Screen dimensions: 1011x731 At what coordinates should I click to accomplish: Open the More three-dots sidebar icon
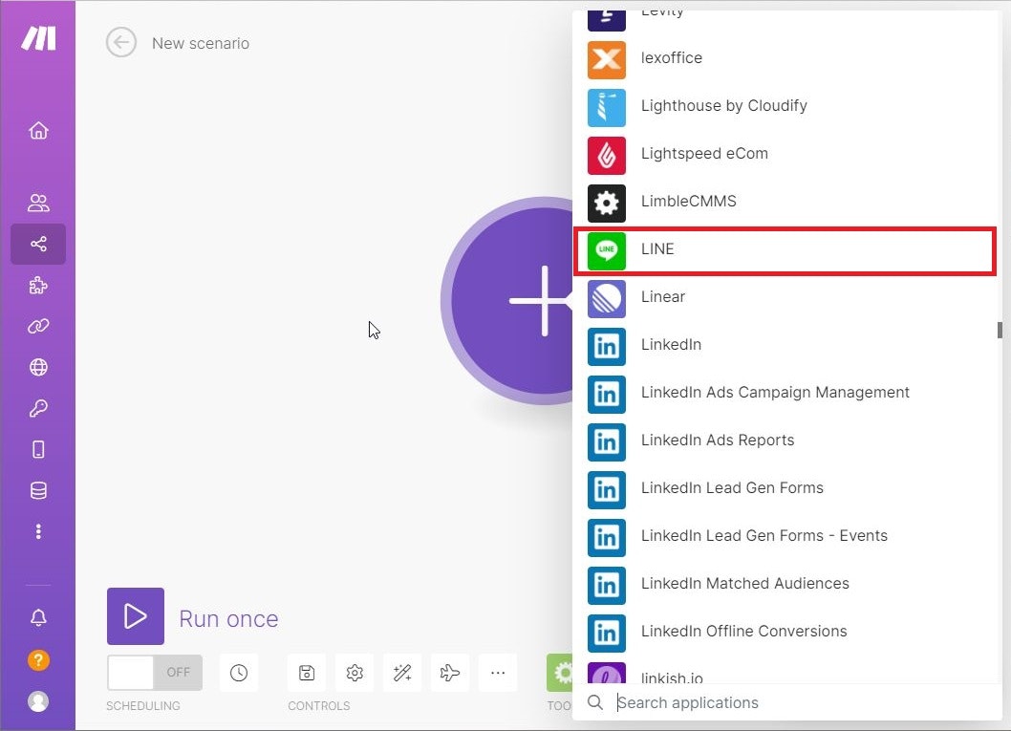[38, 531]
